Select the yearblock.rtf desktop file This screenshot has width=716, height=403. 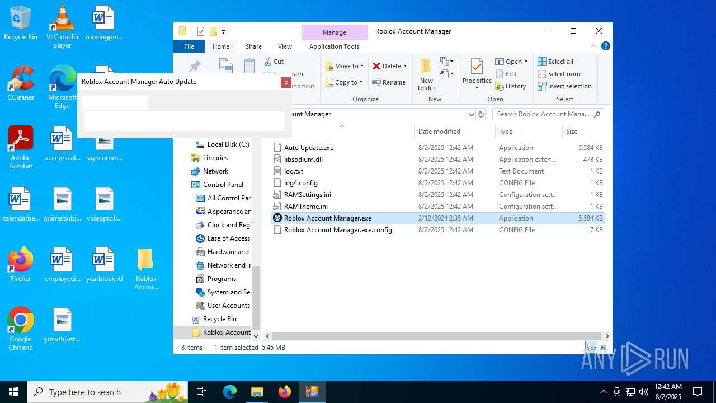104,265
